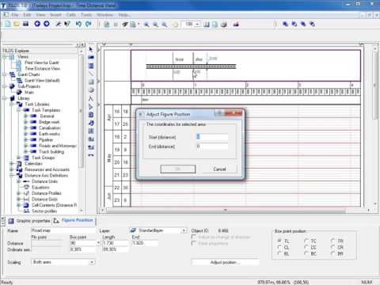Viewport: 380px width, 285px height.
Task: Open the zoom percentage dropdown in toolbar
Action: [x=198, y=25]
